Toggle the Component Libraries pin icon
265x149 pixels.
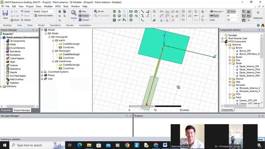click(x=259, y=30)
